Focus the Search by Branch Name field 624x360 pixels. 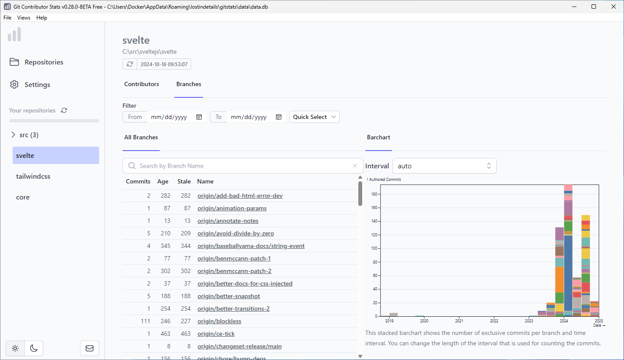[x=243, y=166]
